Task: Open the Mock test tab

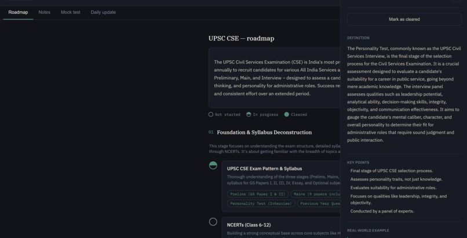Action: (71, 12)
